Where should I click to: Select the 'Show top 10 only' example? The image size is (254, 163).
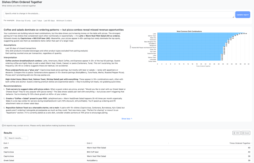coord(23,21)
